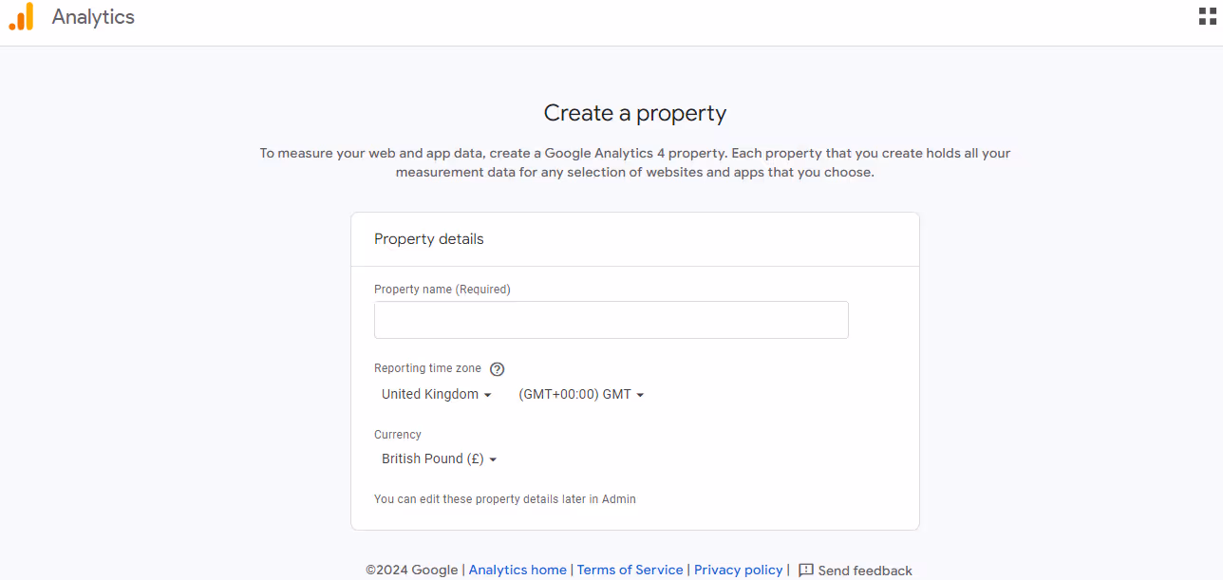Open the United Kingdom country dropdown
The image size is (1223, 580).
pyautogui.click(x=437, y=394)
